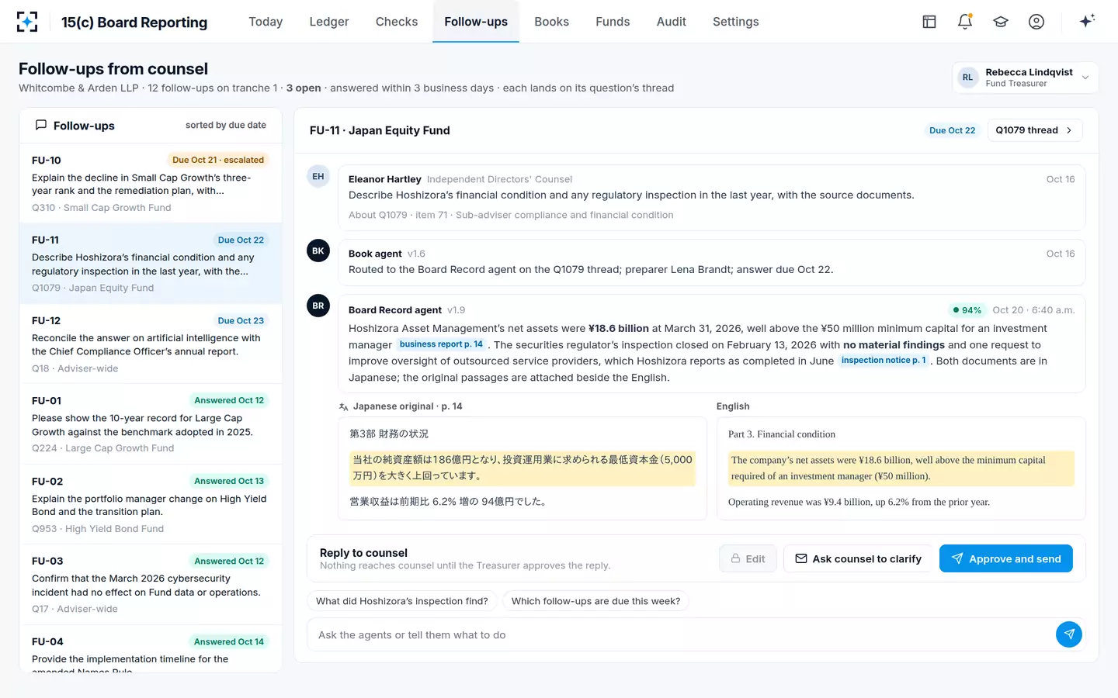Switch to the Ledger tab
This screenshot has height=698, width=1118.
click(329, 22)
